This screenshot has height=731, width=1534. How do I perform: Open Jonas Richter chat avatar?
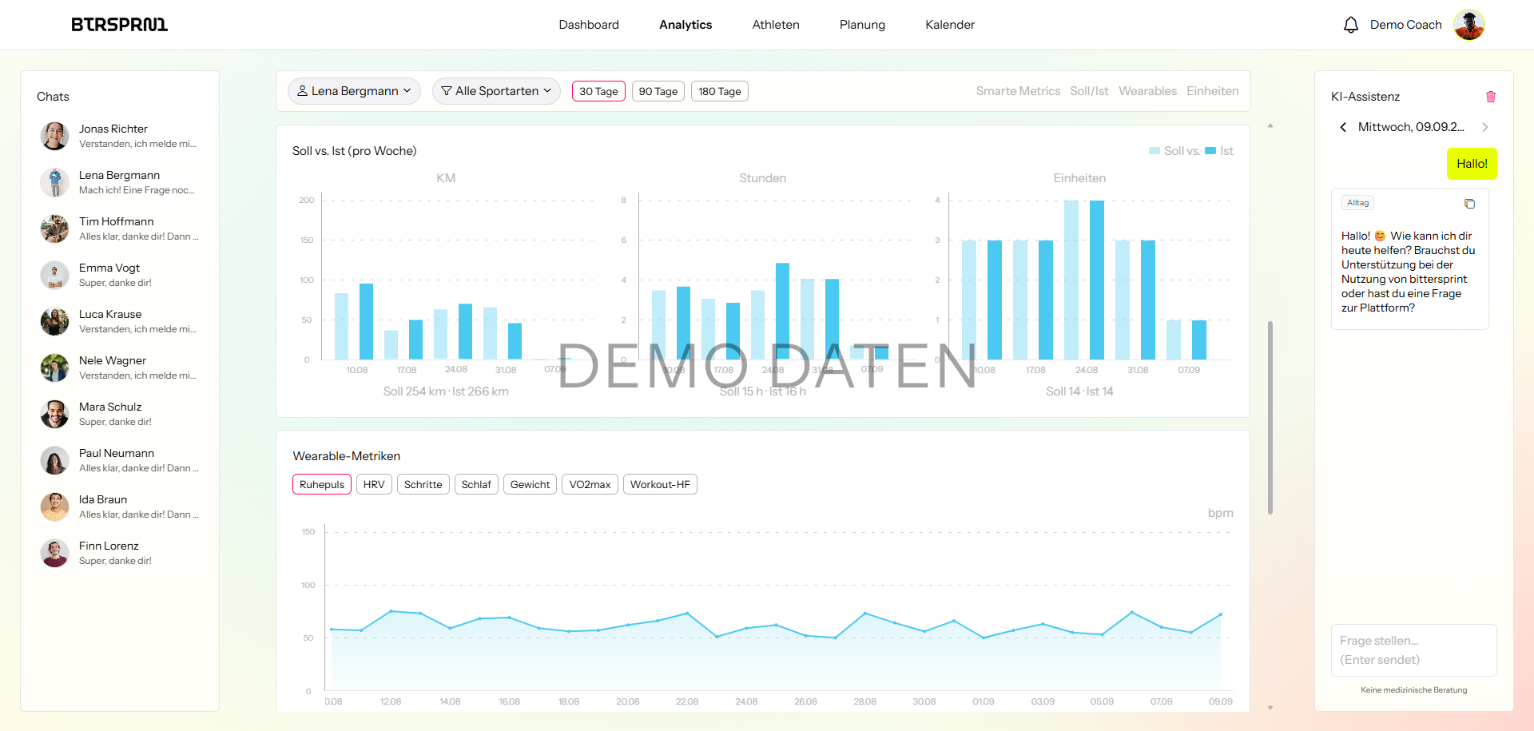[x=54, y=136]
